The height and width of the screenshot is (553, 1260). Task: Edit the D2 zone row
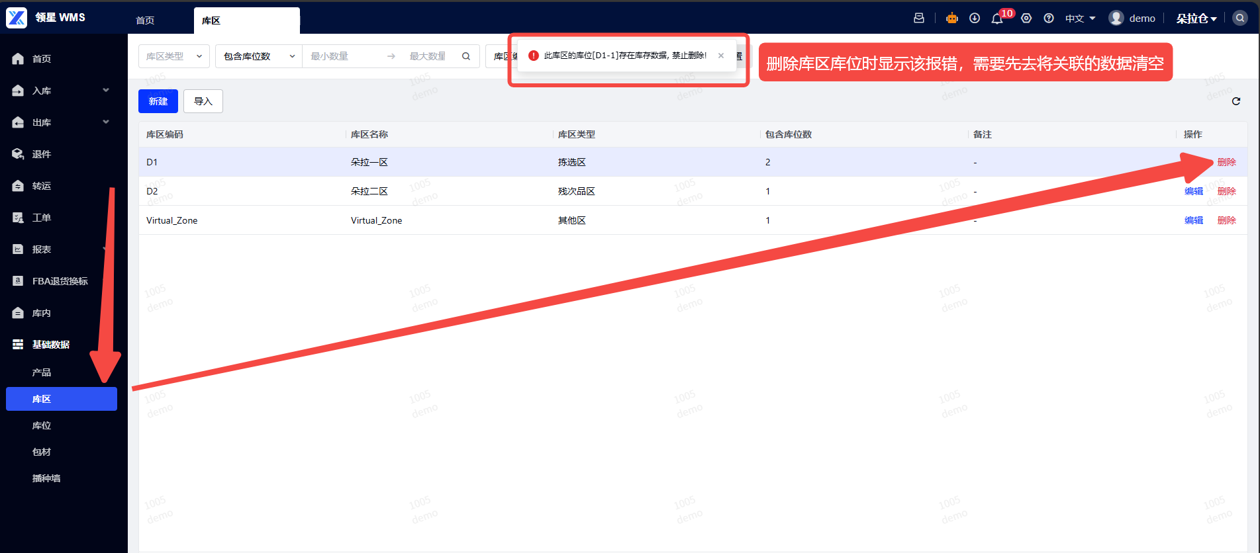tap(1194, 191)
